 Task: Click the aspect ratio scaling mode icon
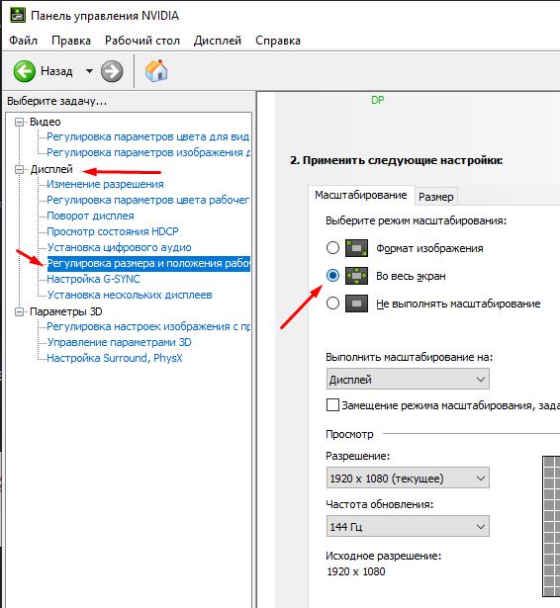pos(356,248)
